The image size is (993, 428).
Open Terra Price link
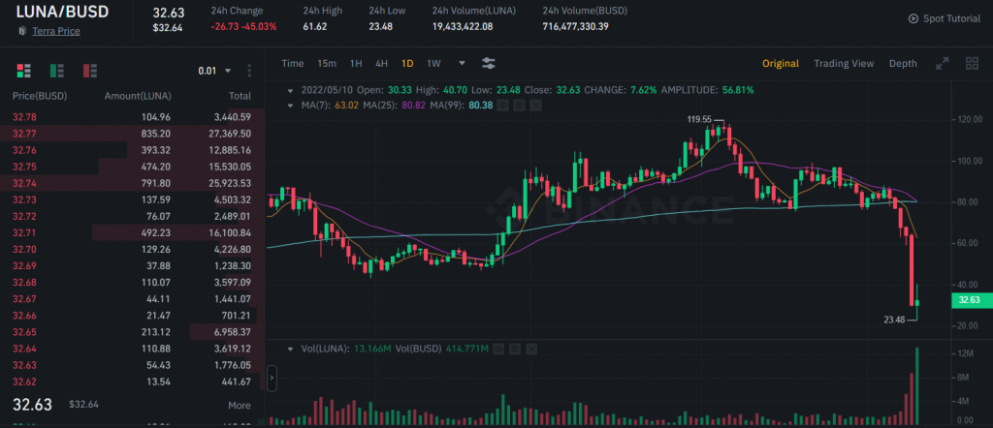56,31
